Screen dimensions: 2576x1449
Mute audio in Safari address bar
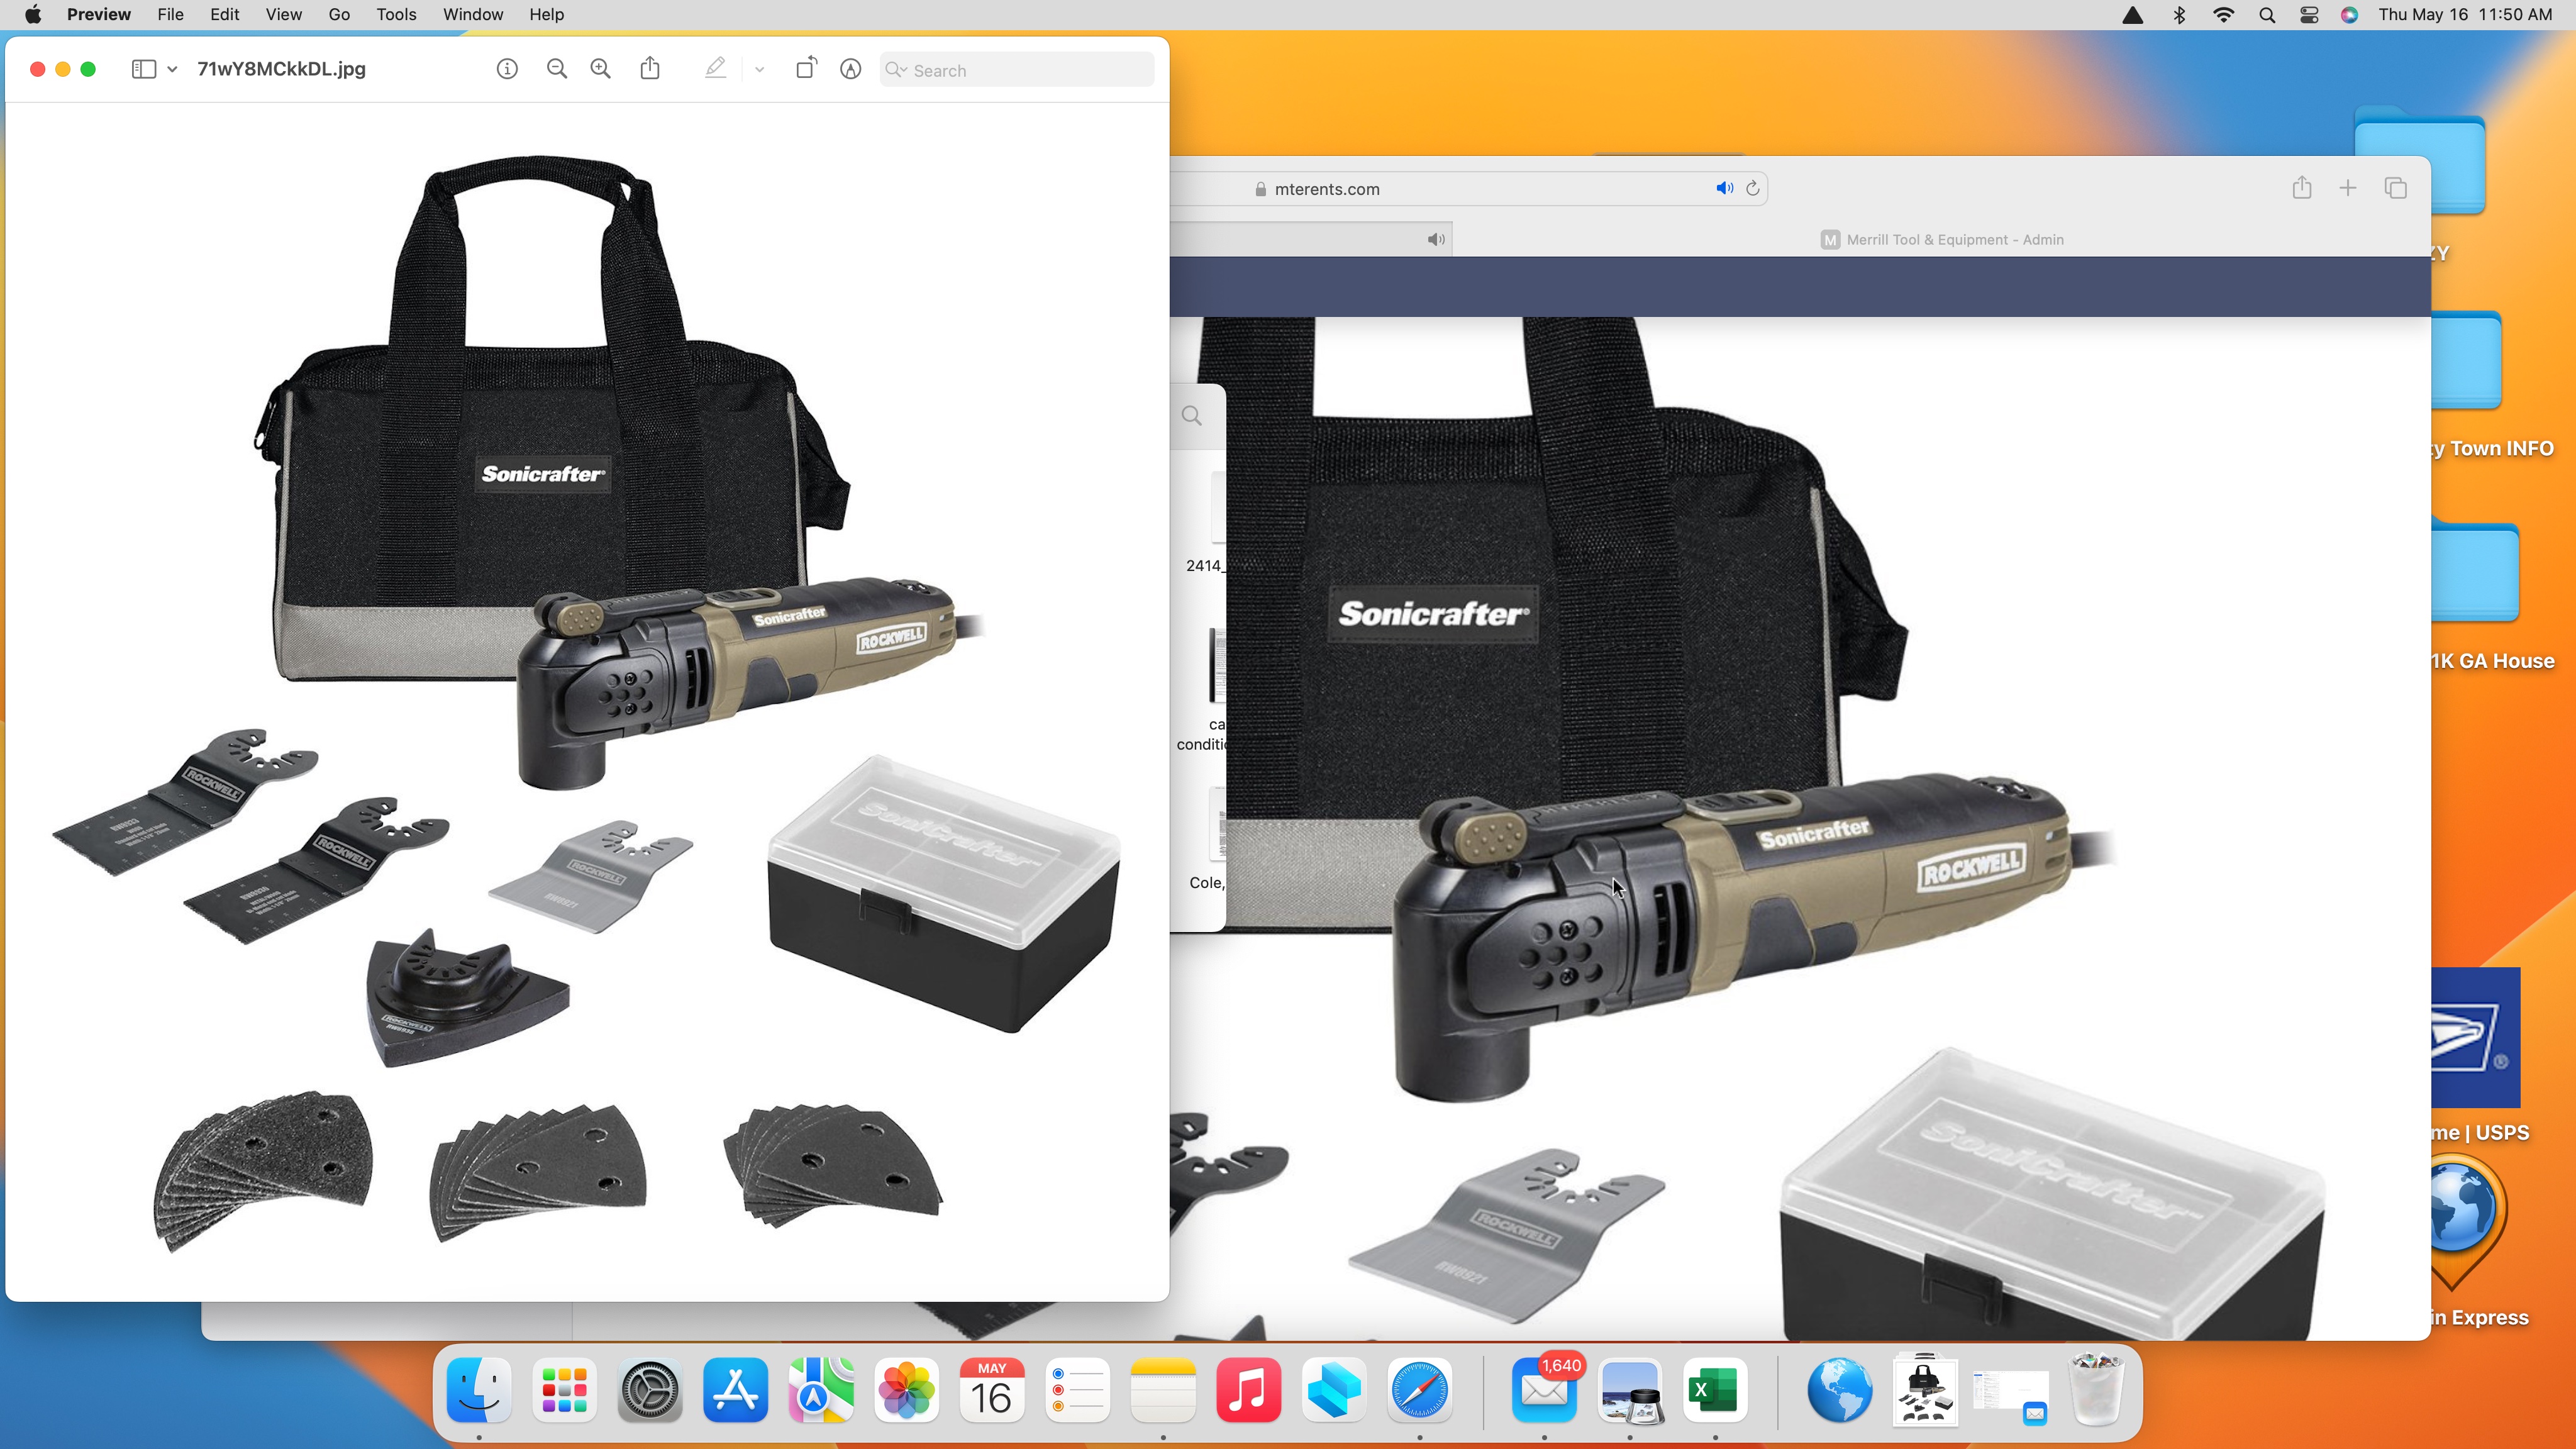(1724, 188)
